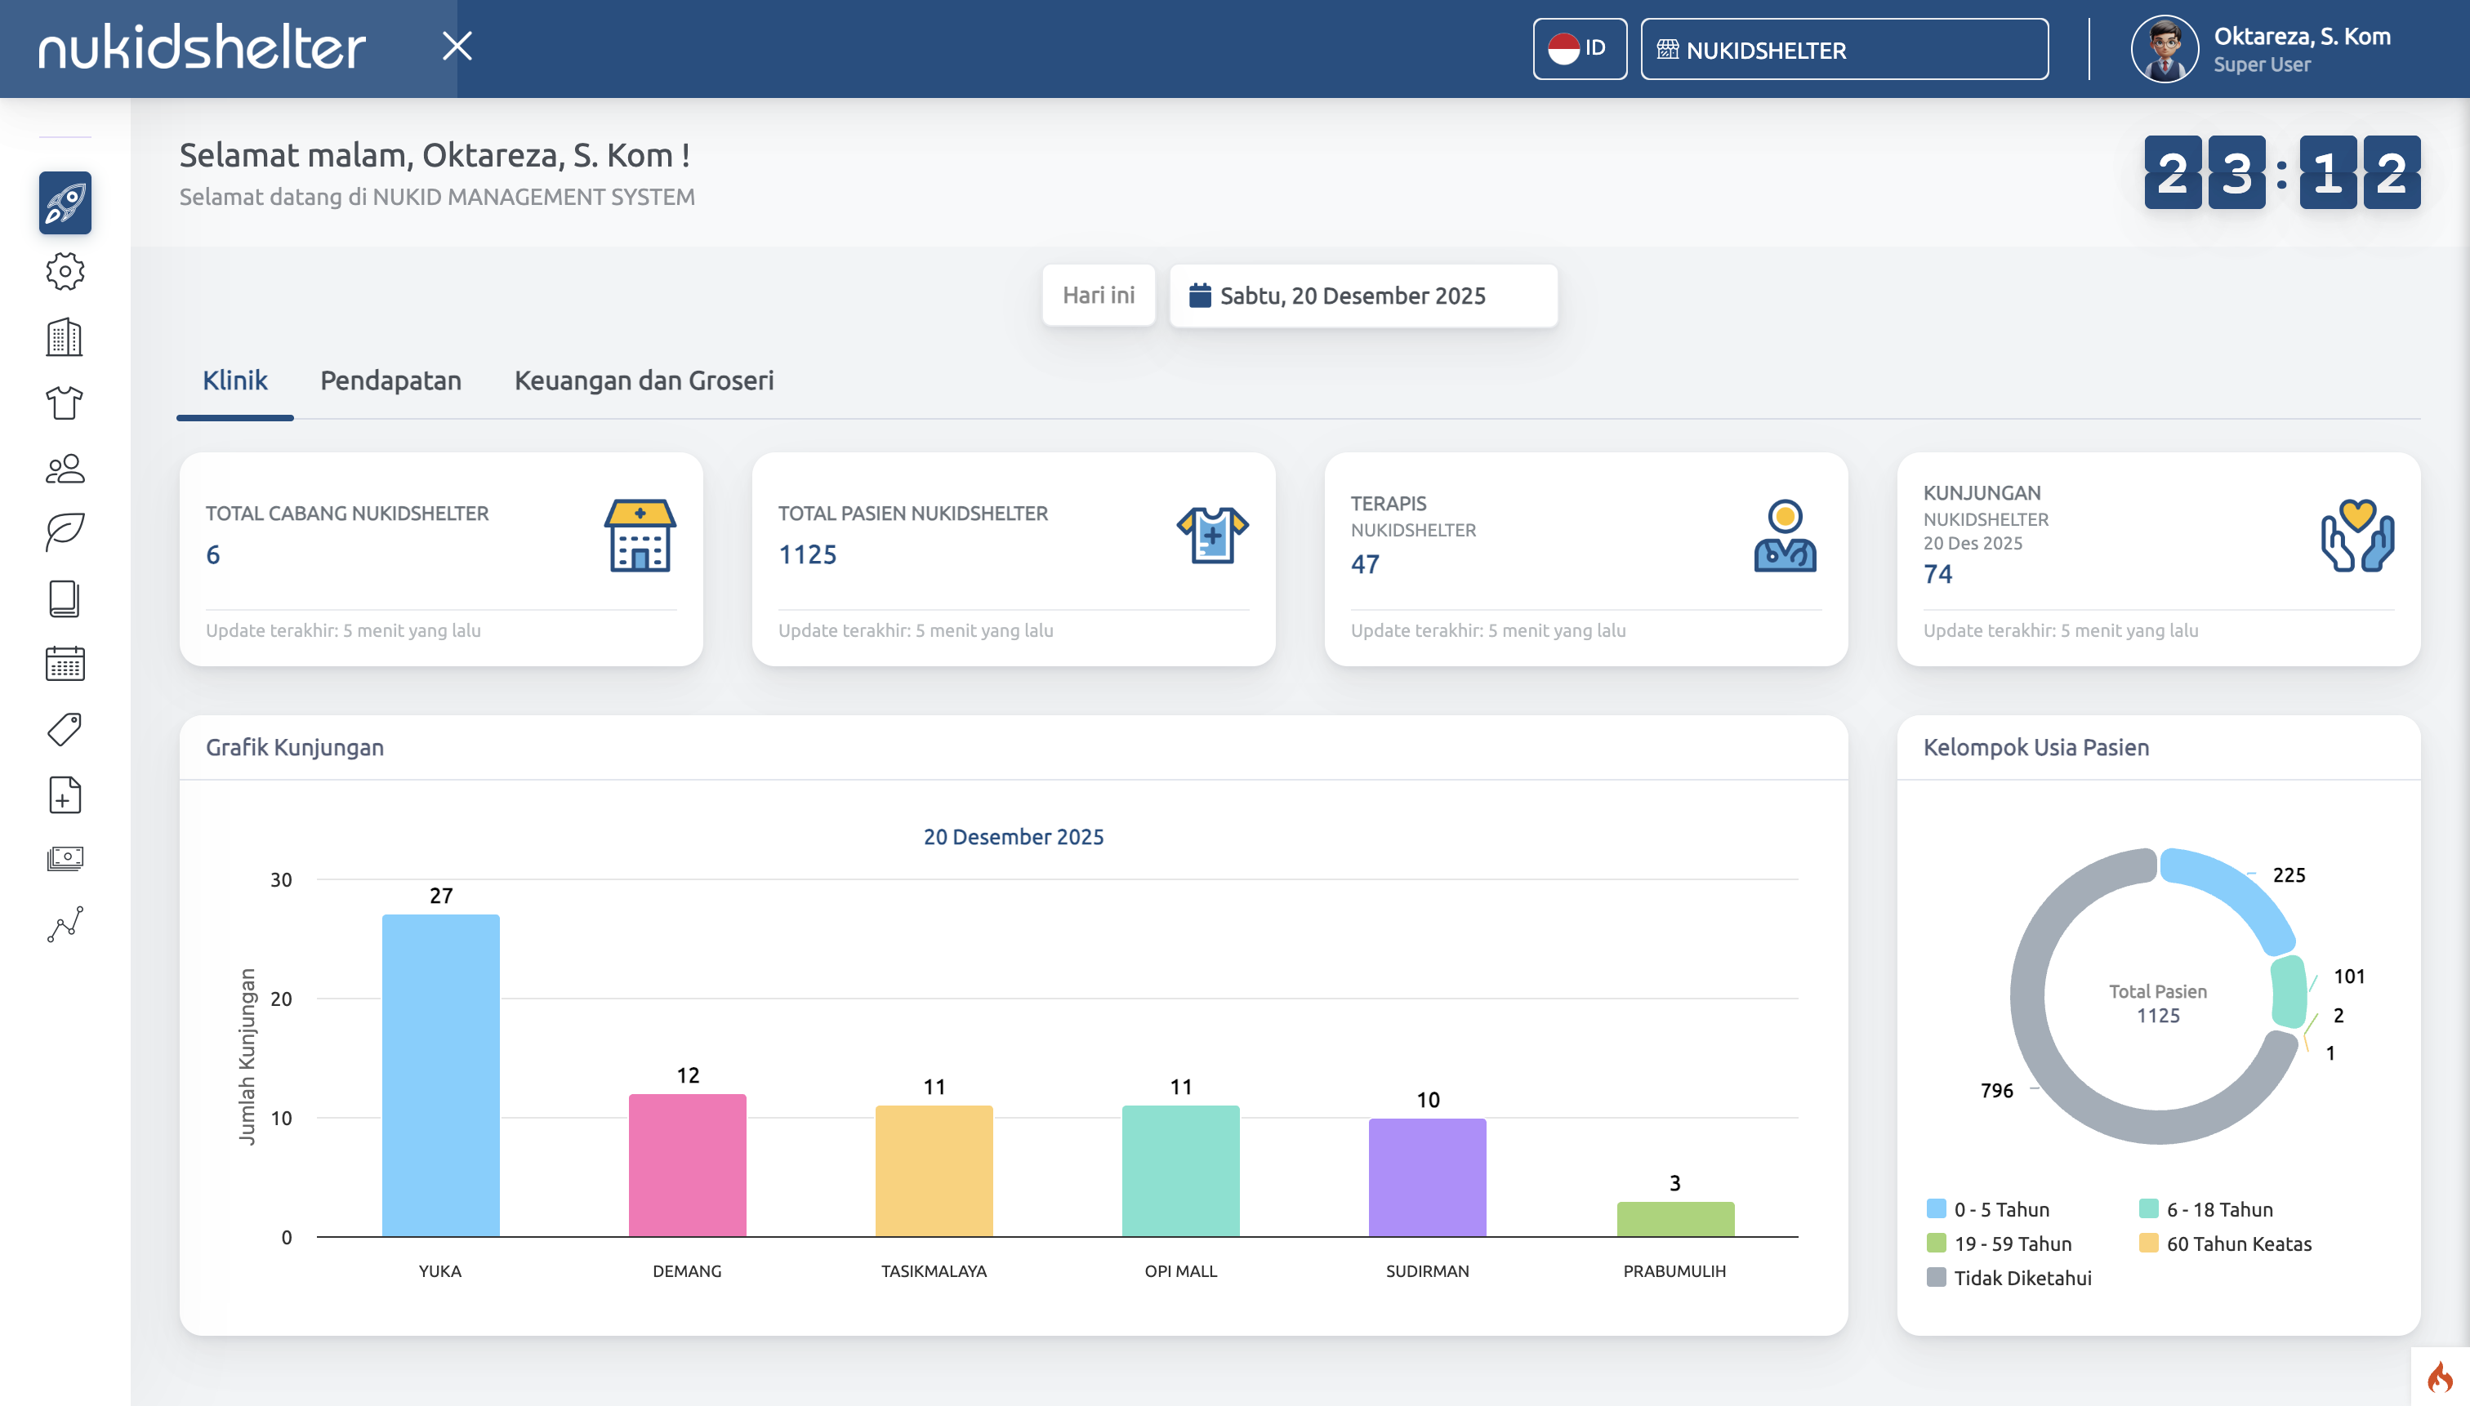Image resolution: width=2470 pixels, height=1406 pixels.
Task: Open the t-shirt sidebar icon
Action: 65,403
